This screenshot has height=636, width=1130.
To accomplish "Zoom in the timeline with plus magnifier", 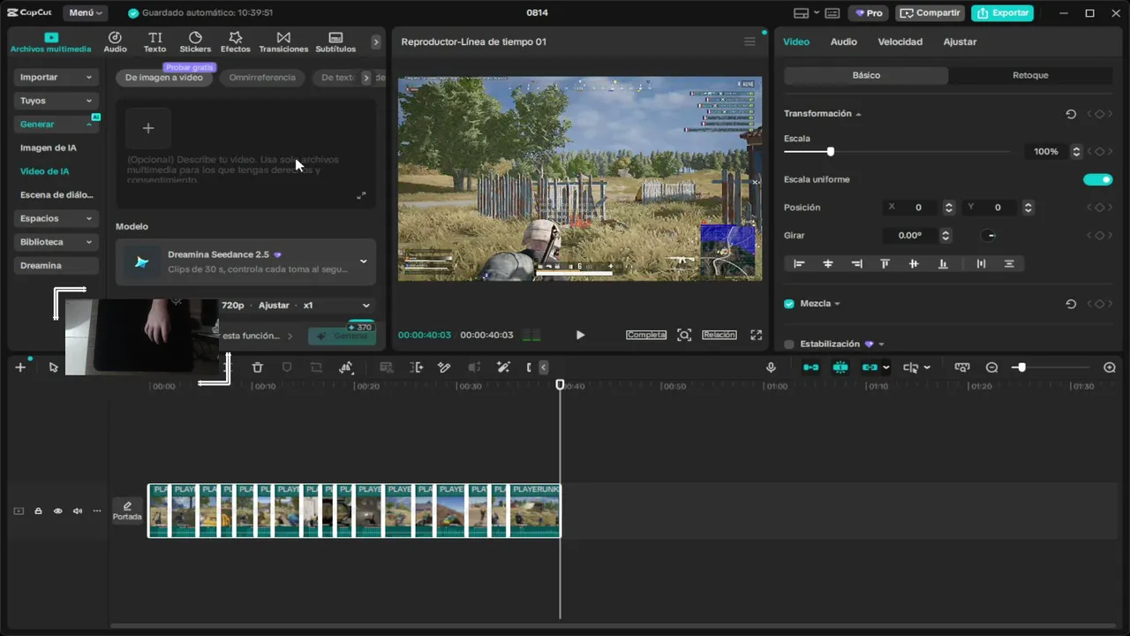I will 1110,367.
